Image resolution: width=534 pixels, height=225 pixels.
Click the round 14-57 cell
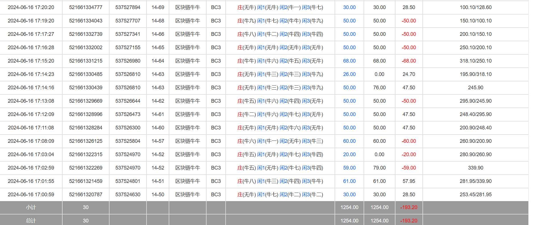pos(158,141)
